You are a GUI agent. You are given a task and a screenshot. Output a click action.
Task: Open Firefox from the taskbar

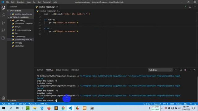click(49, 108)
